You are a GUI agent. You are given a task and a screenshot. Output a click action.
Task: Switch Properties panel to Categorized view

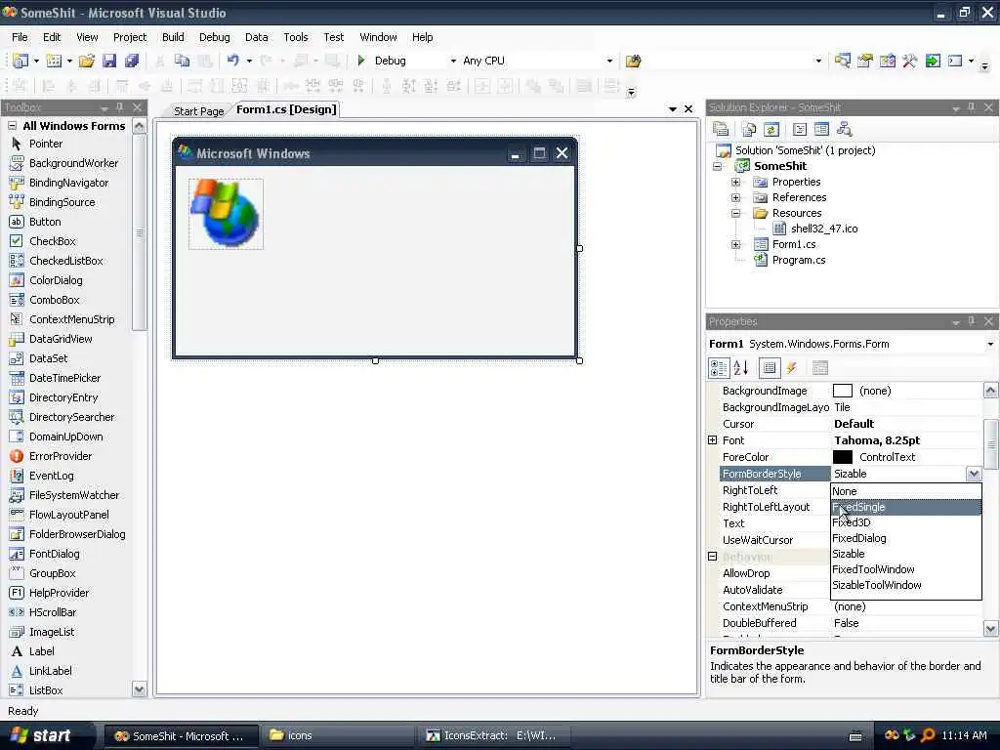tap(719, 368)
